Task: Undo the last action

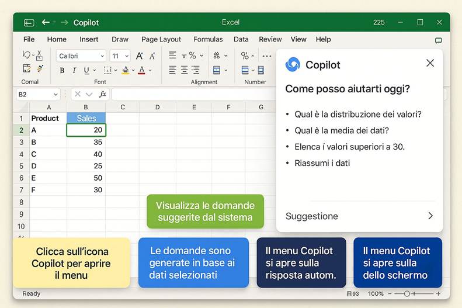Action: pyautogui.click(x=26, y=54)
